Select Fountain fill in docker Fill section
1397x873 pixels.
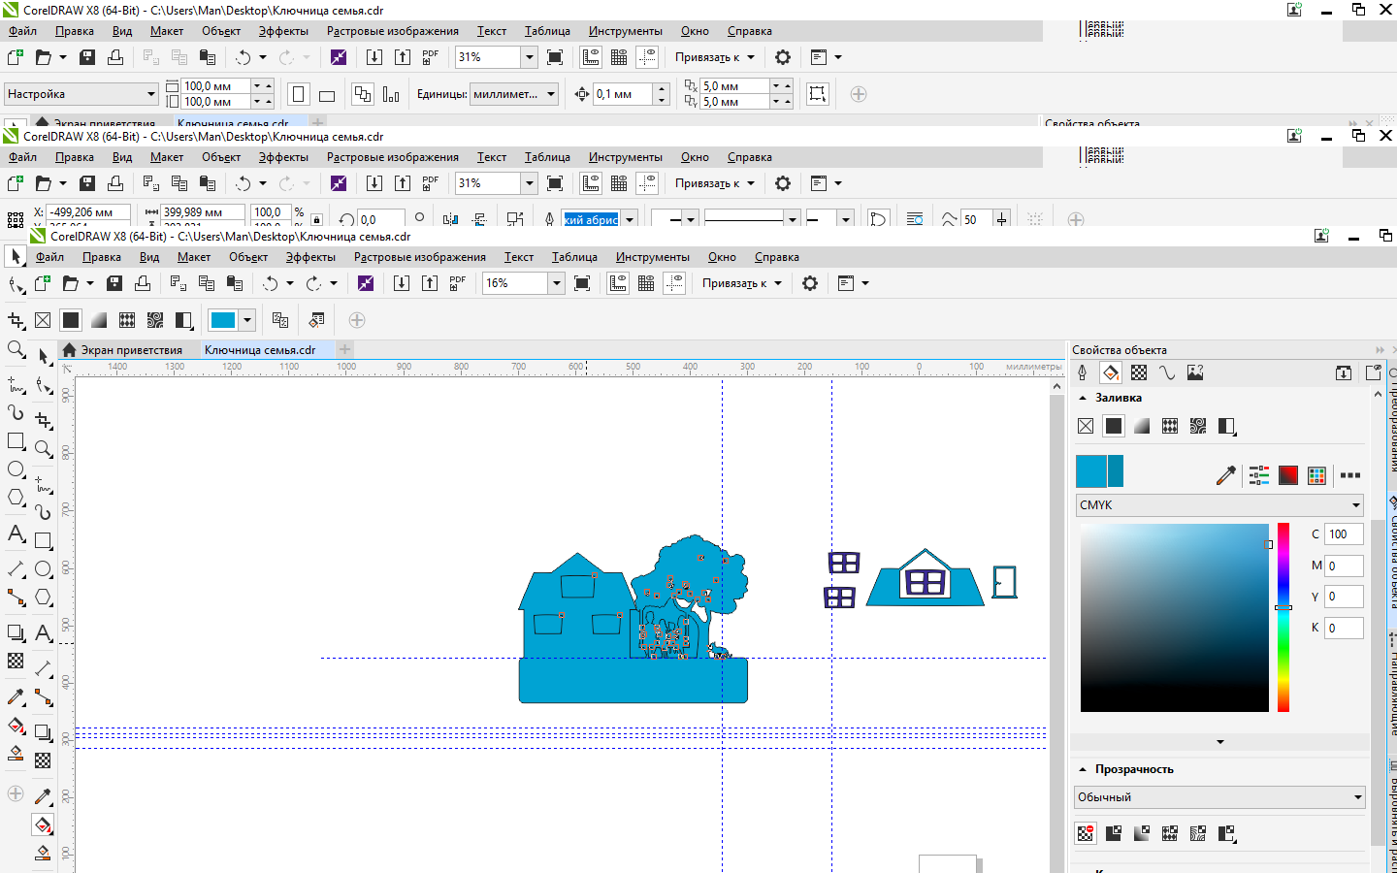[1142, 426]
